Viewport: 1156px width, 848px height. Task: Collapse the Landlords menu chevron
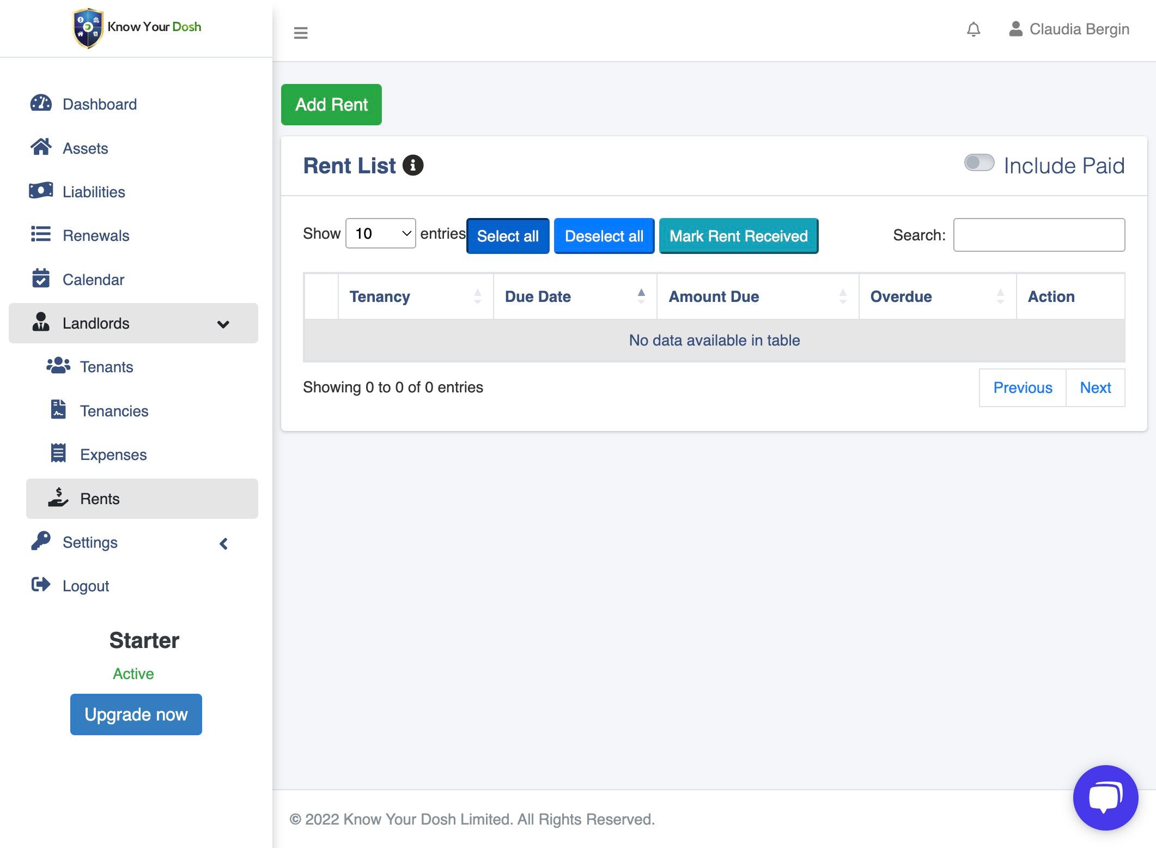coord(223,324)
